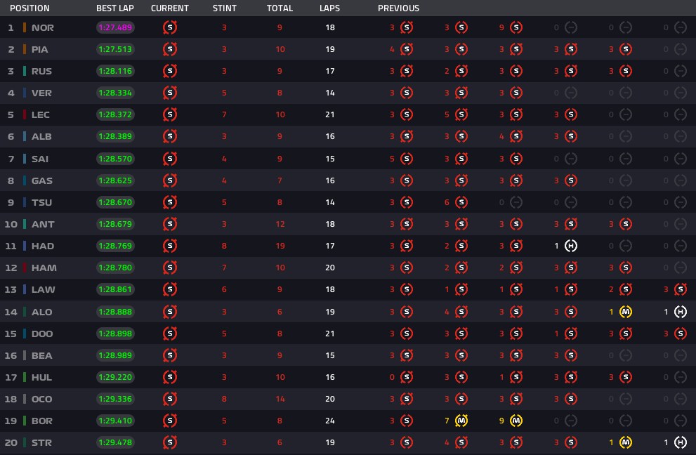This screenshot has width=696, height=455.
Task: Click HAD's hard tyre icon in previous stints
Action: point(571,246)
